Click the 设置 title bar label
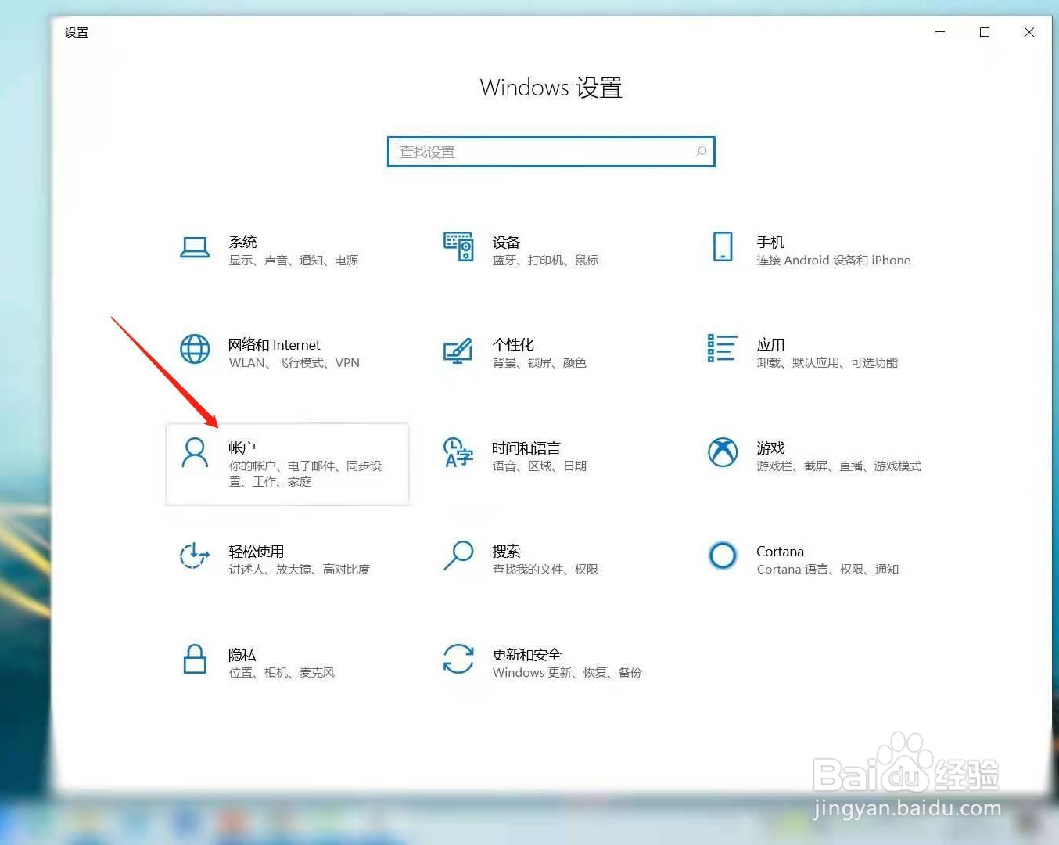The width and height of the screenshot is (1059, 845). [76, 32]
